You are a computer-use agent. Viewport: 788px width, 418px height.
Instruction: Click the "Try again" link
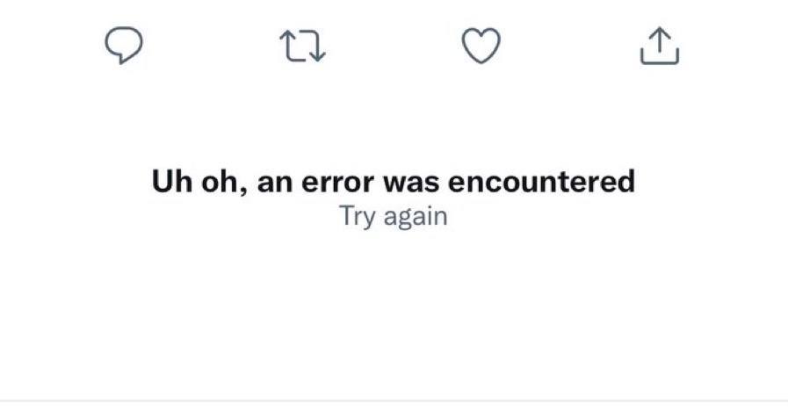click(x=393, y=216)
